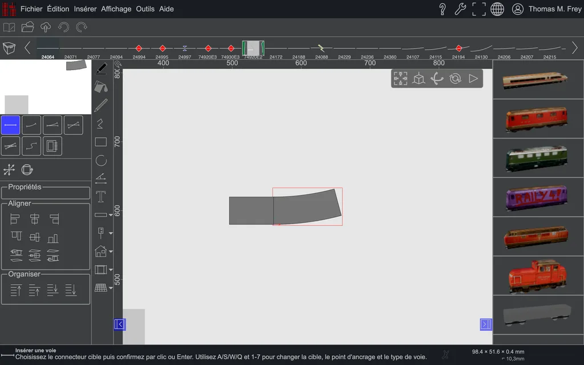Image resolution: width=584 pixels, height=365 pixels.
Task: Open the Édition menu
Action: [58, 9]
